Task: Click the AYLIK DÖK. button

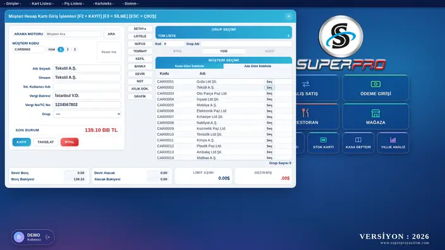Action: pos(140,89)
